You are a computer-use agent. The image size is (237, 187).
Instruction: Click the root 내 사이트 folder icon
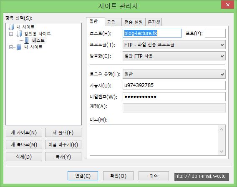[x=12, y=27]
